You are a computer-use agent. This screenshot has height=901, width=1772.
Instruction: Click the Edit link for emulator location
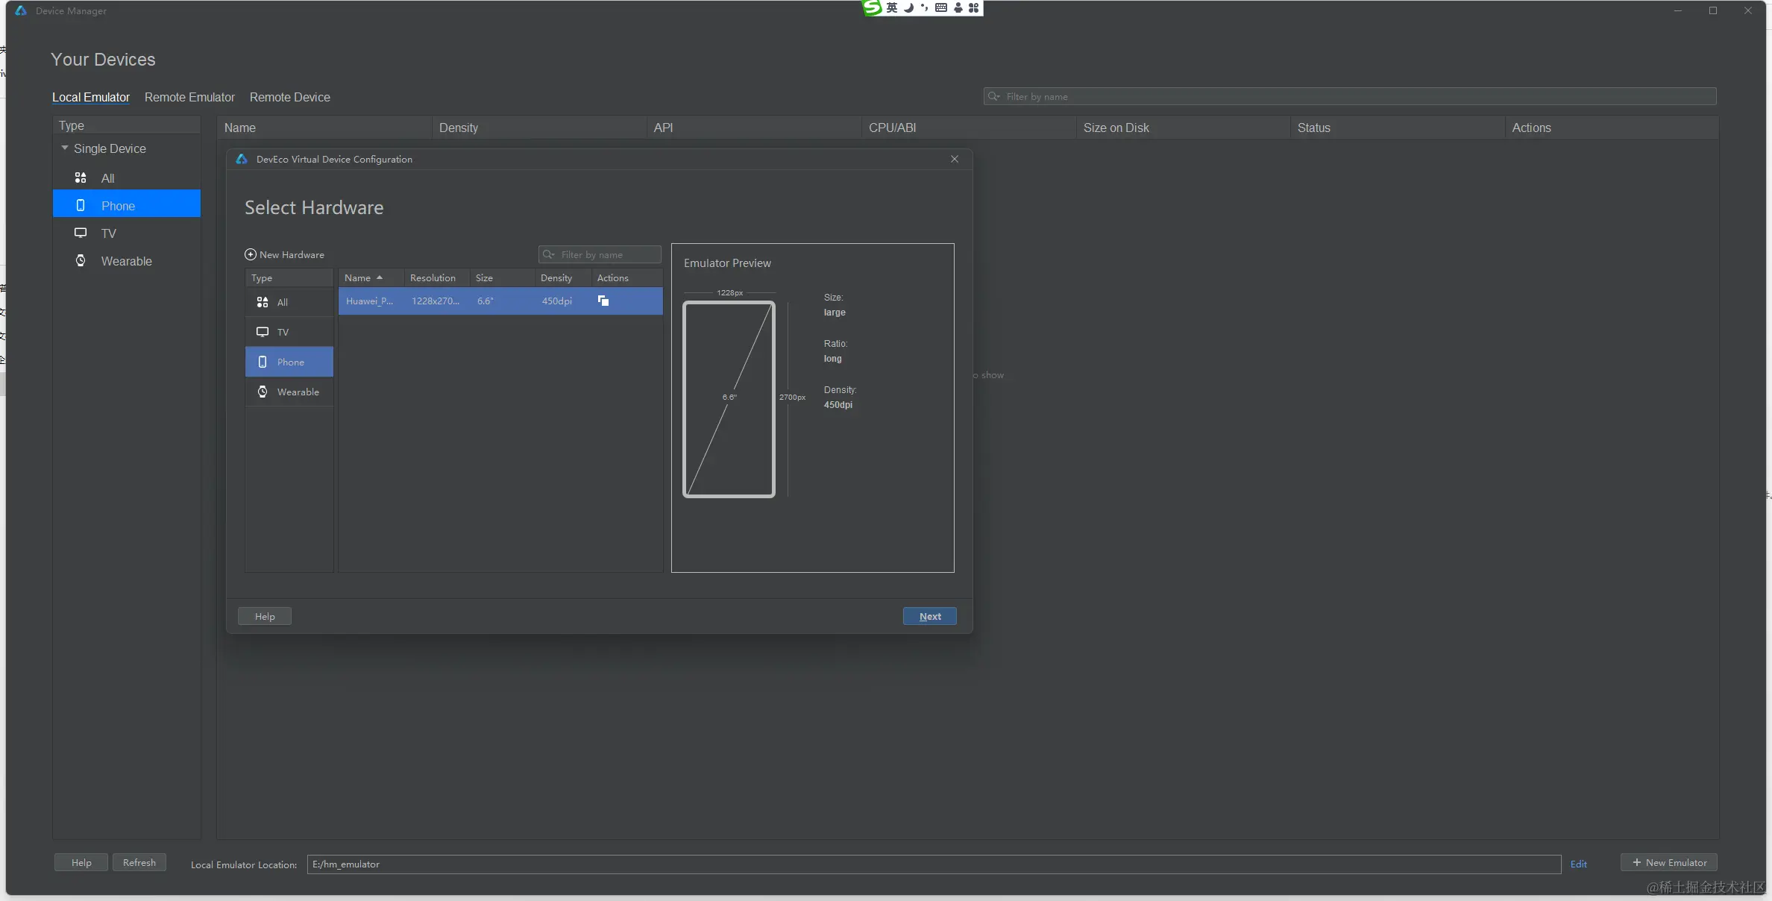(x=1578, y=864)
